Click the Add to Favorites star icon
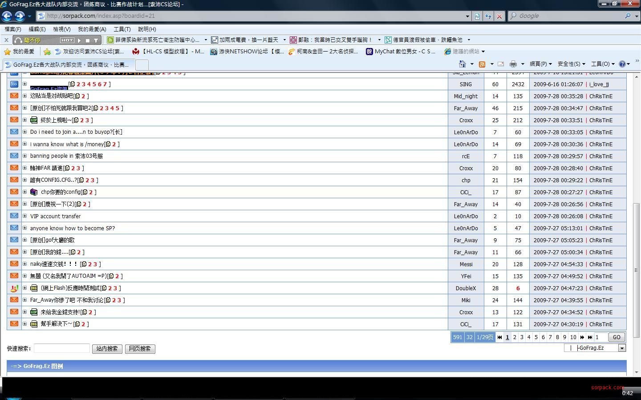The height and width of the screenshot is (400, 641). [x=47, y=52]
